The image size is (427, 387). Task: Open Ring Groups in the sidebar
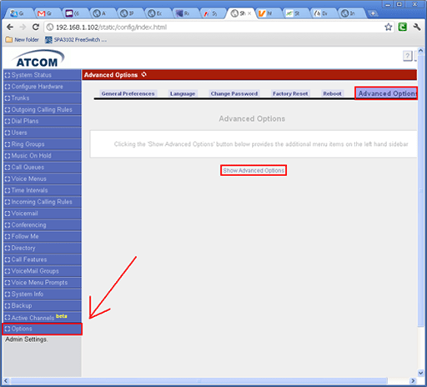(x=43, y=144)
